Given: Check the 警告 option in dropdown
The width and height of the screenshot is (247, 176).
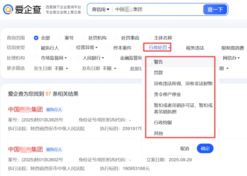Looking at the screenshot, I should point(149,62).
